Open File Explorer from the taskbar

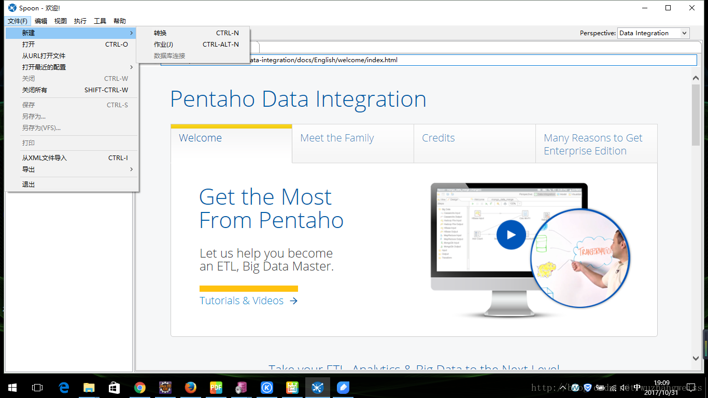click(x=89, y=387)
